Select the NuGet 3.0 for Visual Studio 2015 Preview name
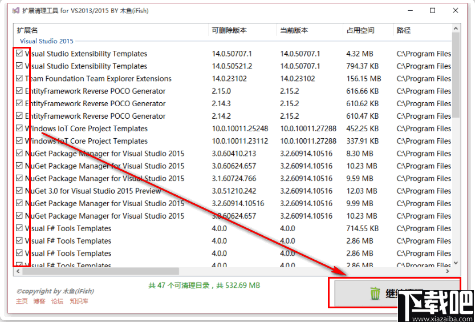Viewport: 475px width, 322px height. point(93,191)
